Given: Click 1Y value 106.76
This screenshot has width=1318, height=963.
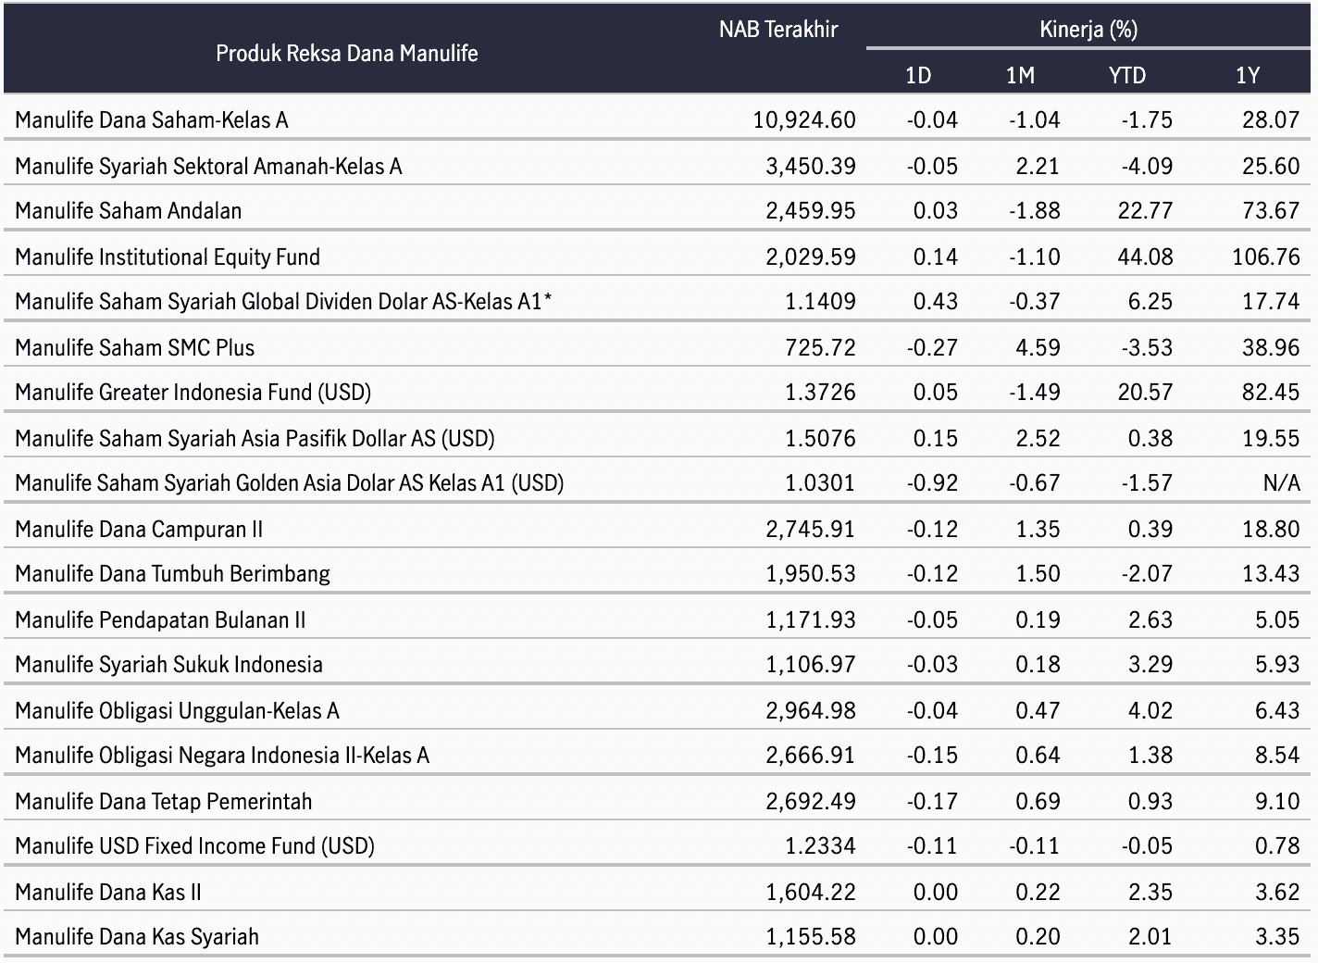Looking at the screenshot, I should (1266, 256).
